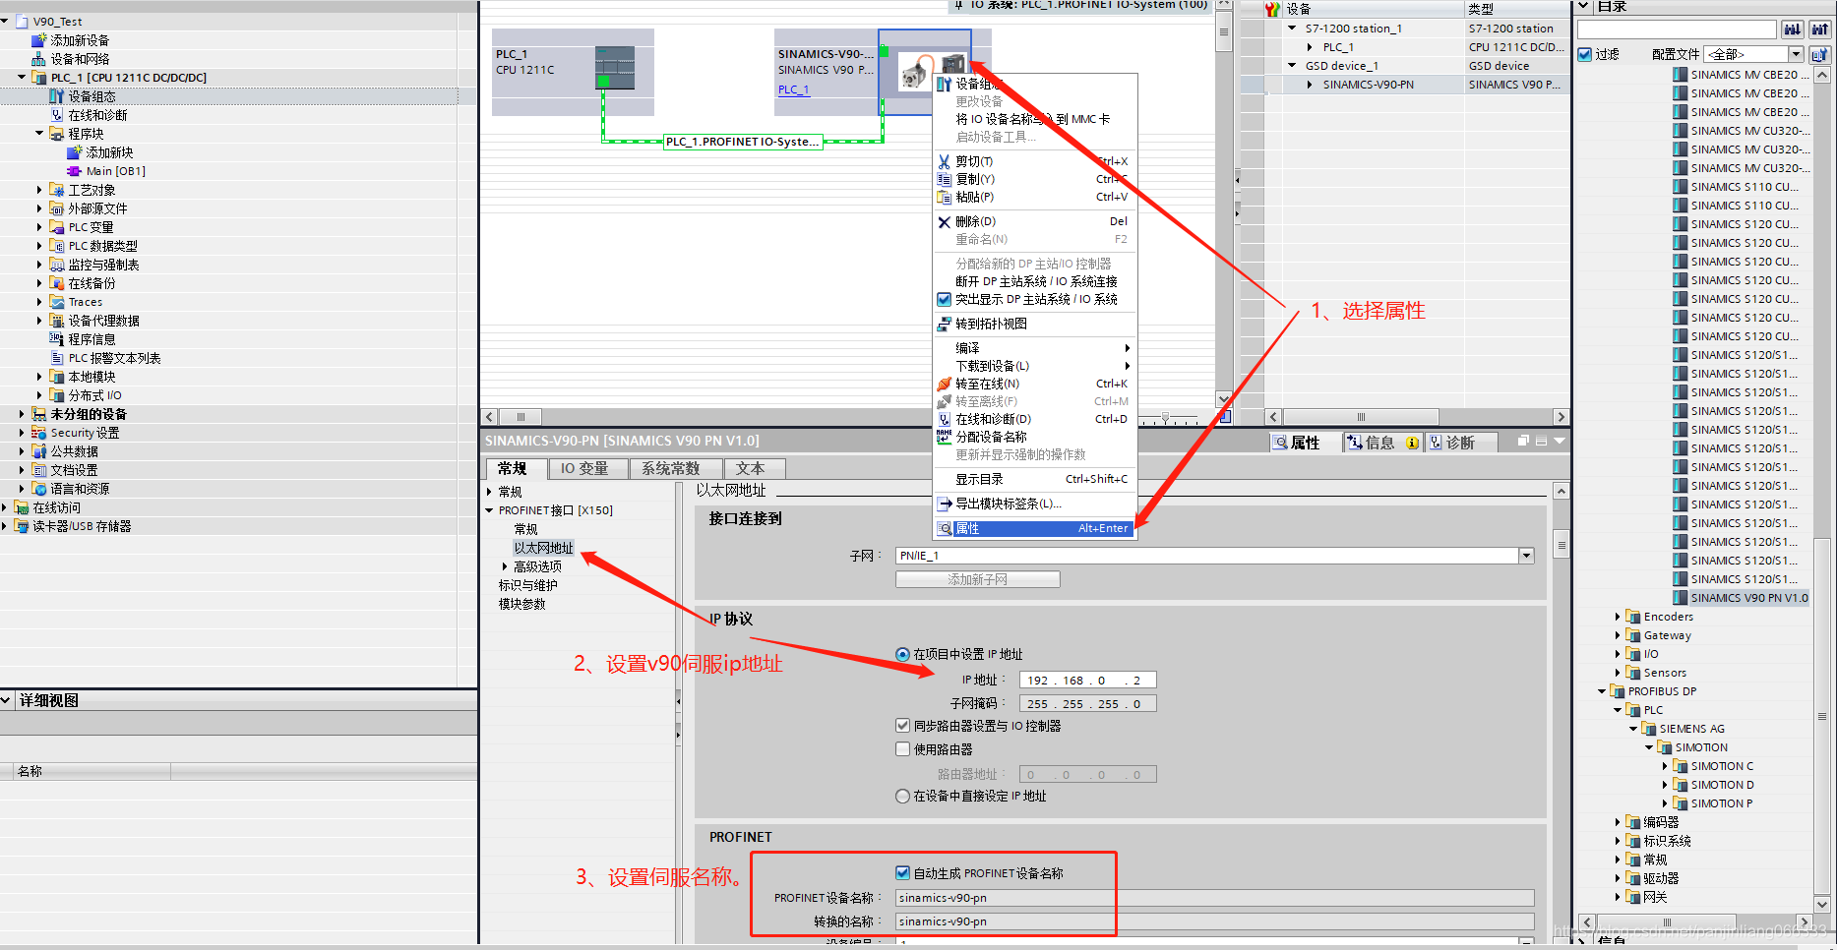Expand 高级选项 properties node
Screen dimensions: 1837x950
[505, 566]
